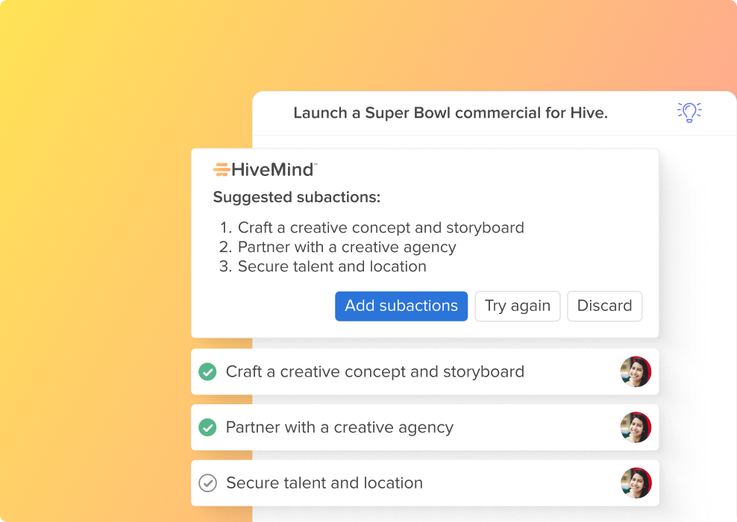Uncheck 'Craft a creative concept and storyboard'
This screenshot has height=522, width=737.
pyautogui.click(x=207, y=371)
